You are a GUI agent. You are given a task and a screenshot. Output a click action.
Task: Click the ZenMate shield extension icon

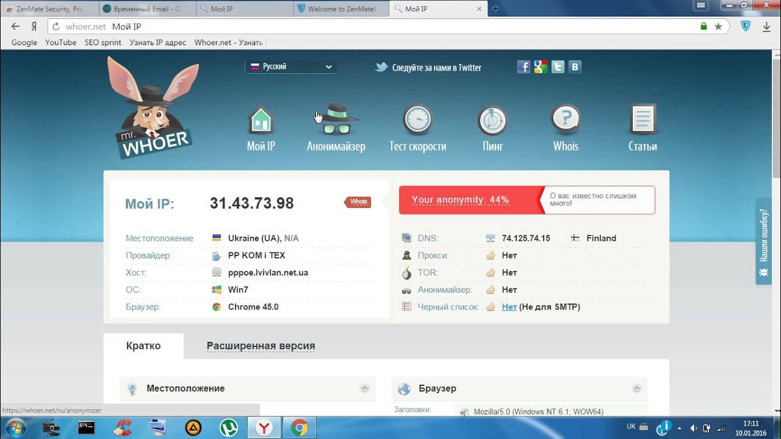pyautogui.click(x=746, y=26)
